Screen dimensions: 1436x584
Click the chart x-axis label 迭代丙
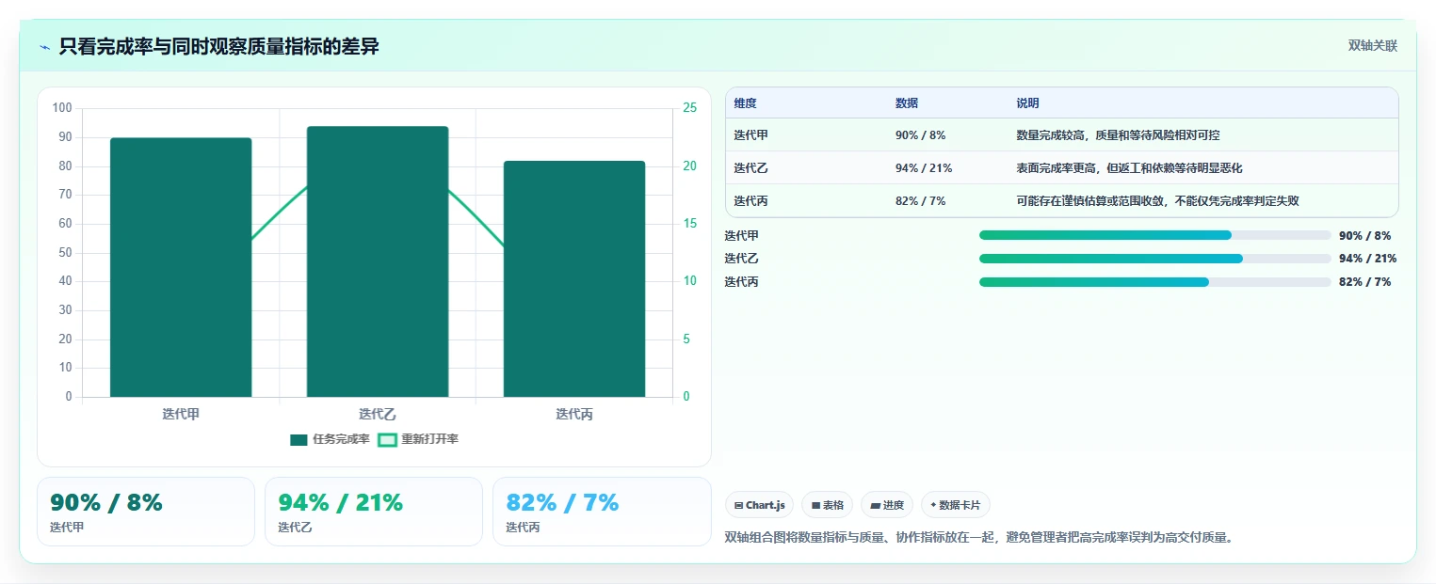pyautogui.click(x=574, y=414)
